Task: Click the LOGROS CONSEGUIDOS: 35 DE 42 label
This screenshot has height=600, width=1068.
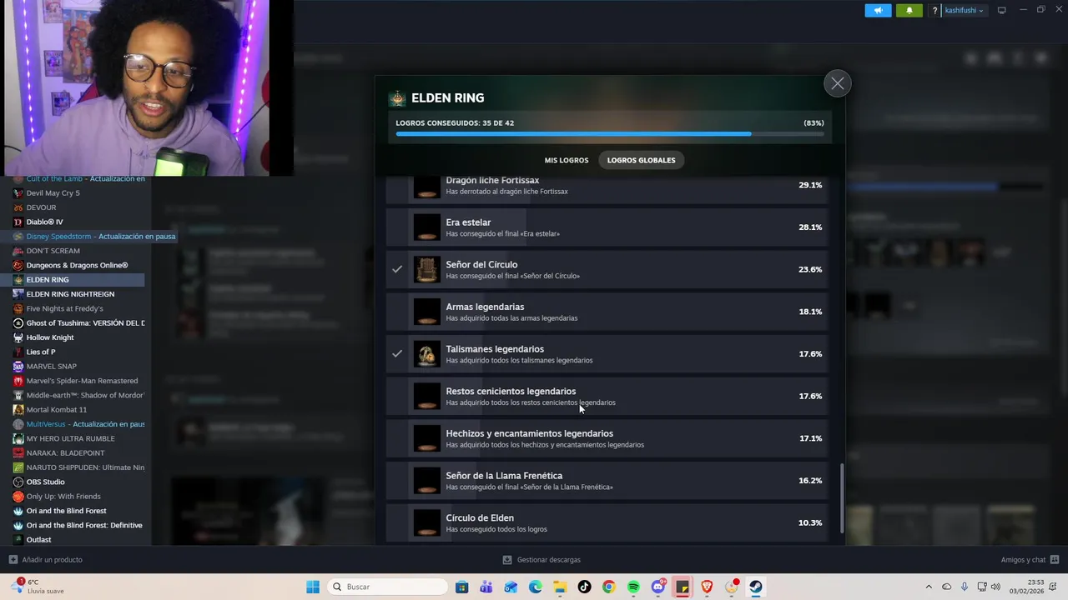Action: [455, 122]
